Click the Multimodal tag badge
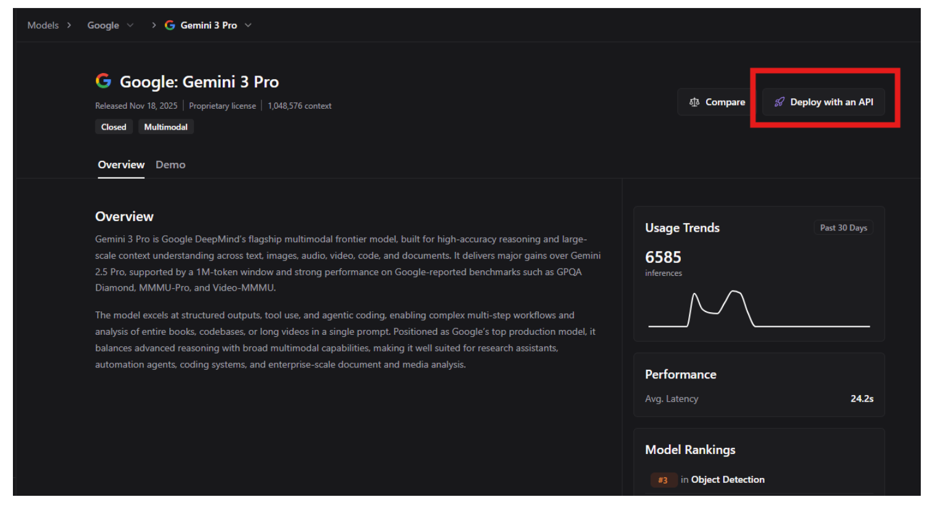The width and height of the screenshot is (930, 505). pyautogui.click(x=165, y=127)
